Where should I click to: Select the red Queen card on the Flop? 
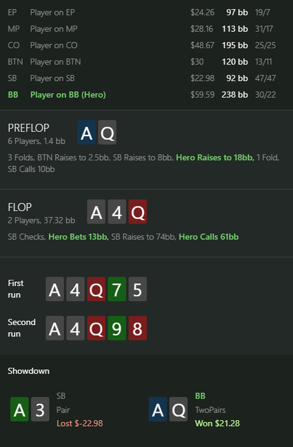[x=138, y=211]
